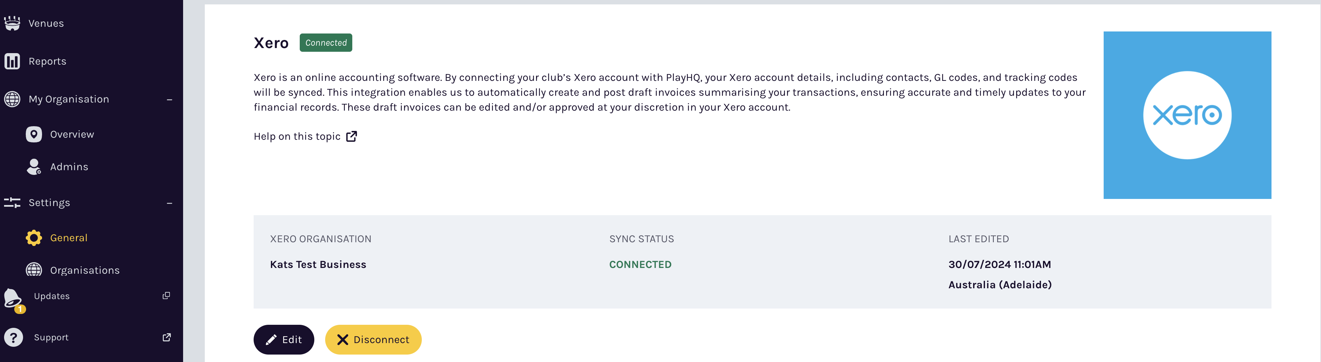This screenshot has height=362, width=1321.
Task: Collapse the My Organisation sidebar section
Action: coord(169,99)
